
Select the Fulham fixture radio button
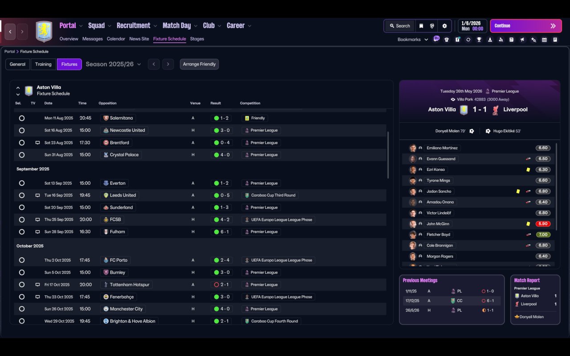[x=22, y=232]
